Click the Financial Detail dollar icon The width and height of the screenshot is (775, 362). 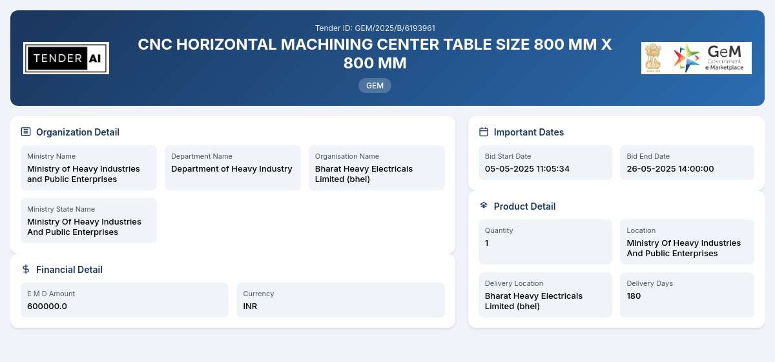[x=26, y=269]
